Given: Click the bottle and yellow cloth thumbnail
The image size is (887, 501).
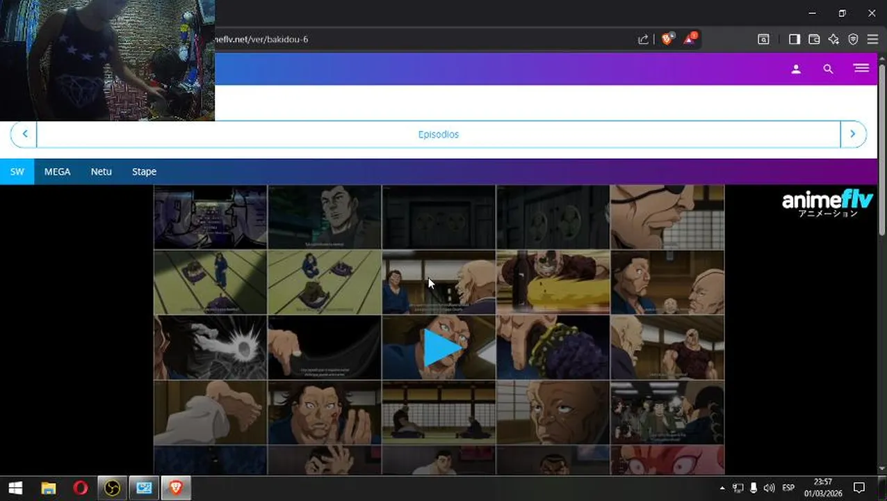Looking at the screenshot, I should [x=553, y=282].
